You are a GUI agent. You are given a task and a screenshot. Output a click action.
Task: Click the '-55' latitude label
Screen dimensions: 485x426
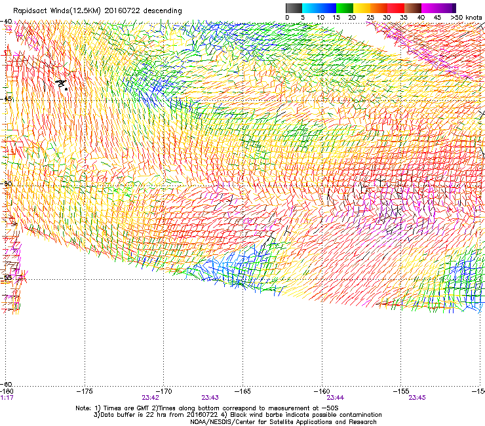tap(7, 277)
